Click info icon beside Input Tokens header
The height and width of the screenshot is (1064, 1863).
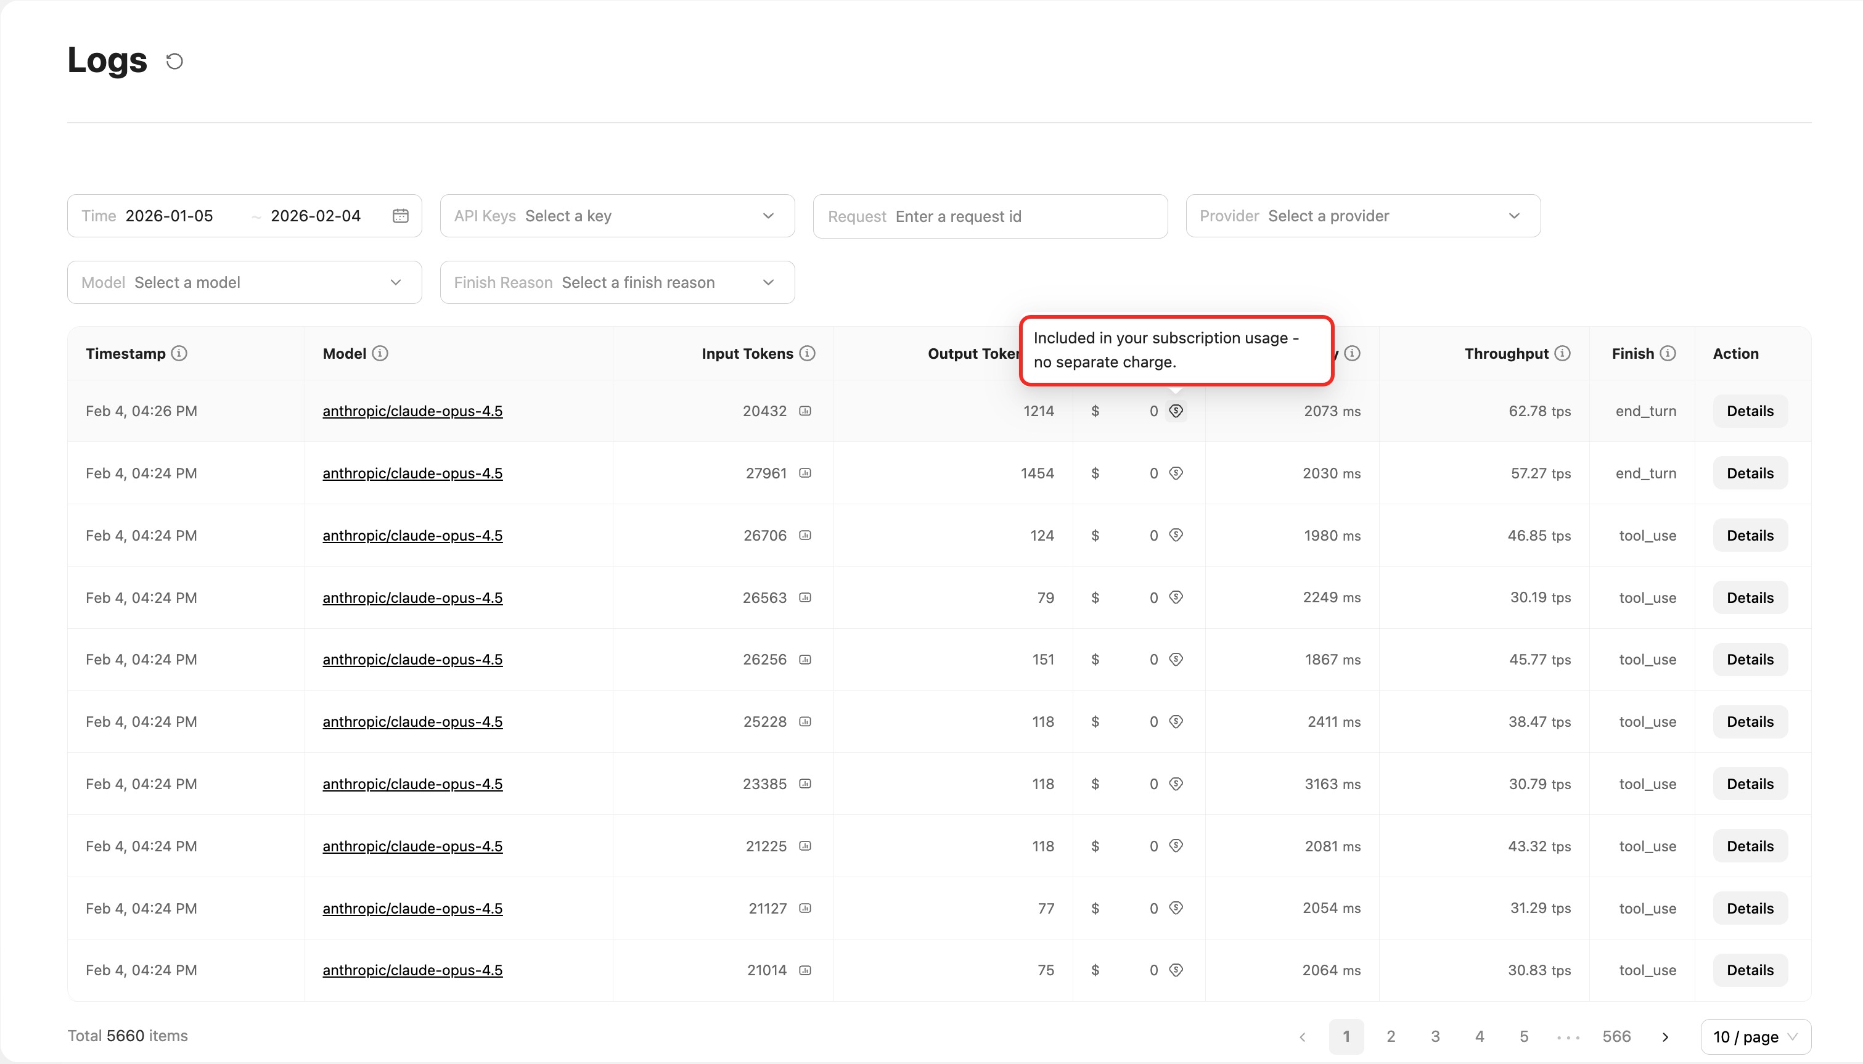click(808, 354)
